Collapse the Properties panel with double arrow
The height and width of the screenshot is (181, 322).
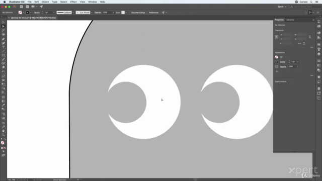pos(313,20)
